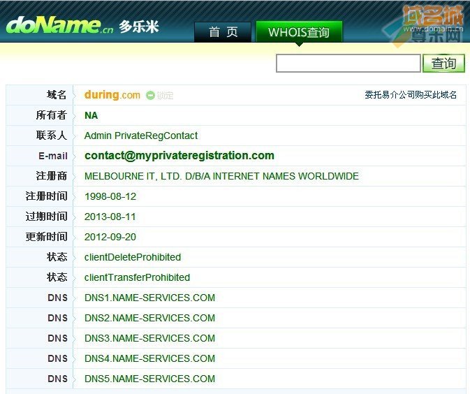Viewport: 470px width, 394px height.
Task: Click the 锁定 status text
Action: point(165,95)
